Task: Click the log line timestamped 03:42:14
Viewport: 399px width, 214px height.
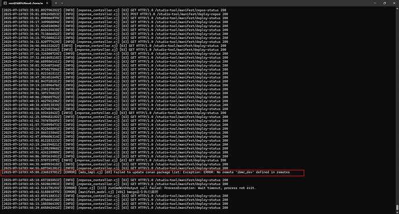Action: 114,129
